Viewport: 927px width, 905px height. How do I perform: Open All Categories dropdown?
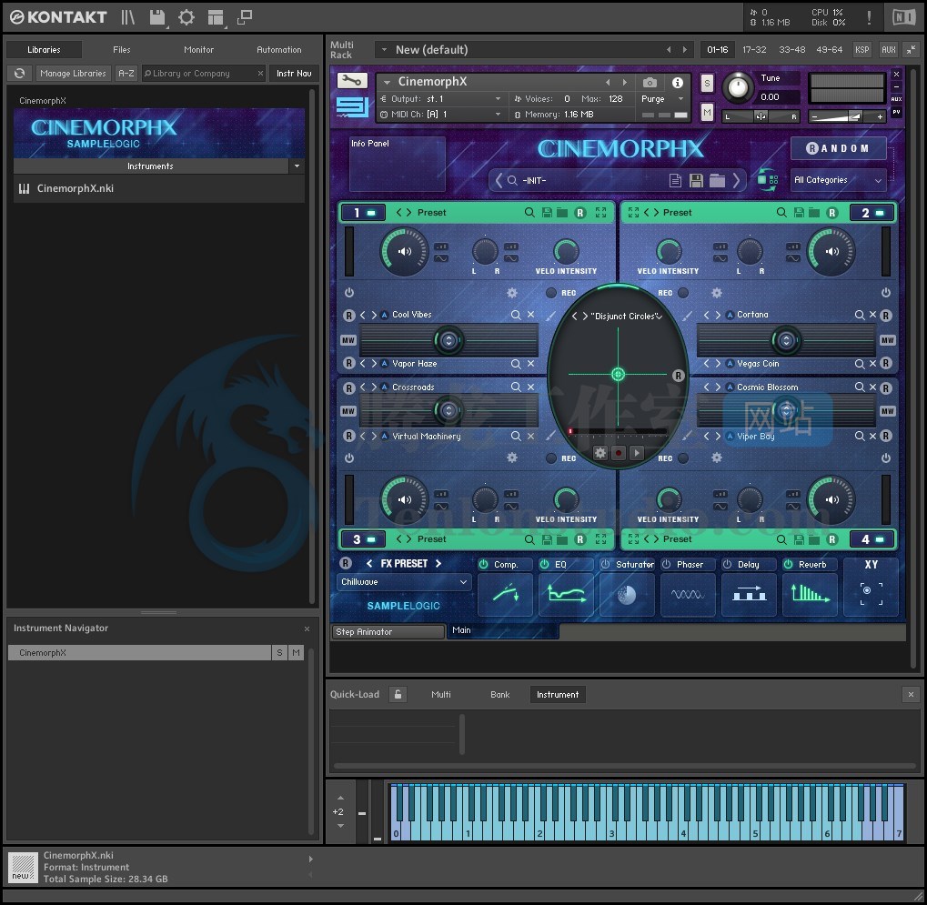tap(839, 180)
